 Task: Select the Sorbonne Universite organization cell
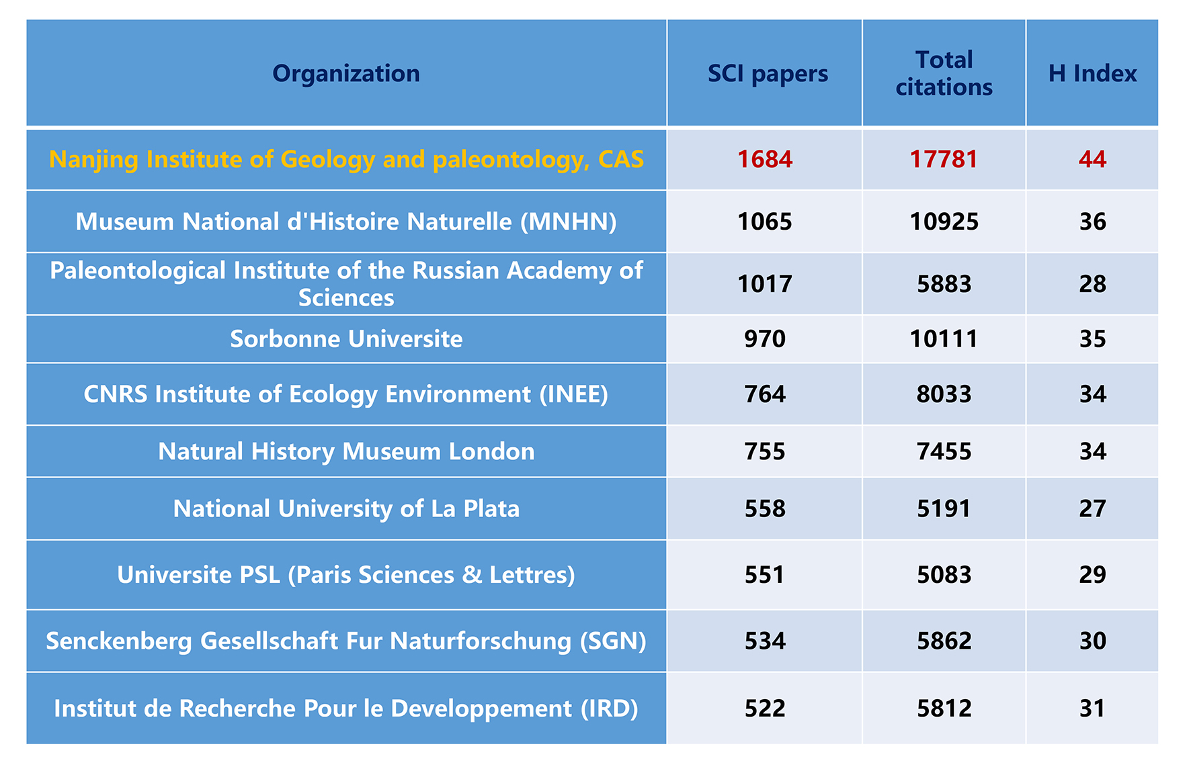[346, 339]
